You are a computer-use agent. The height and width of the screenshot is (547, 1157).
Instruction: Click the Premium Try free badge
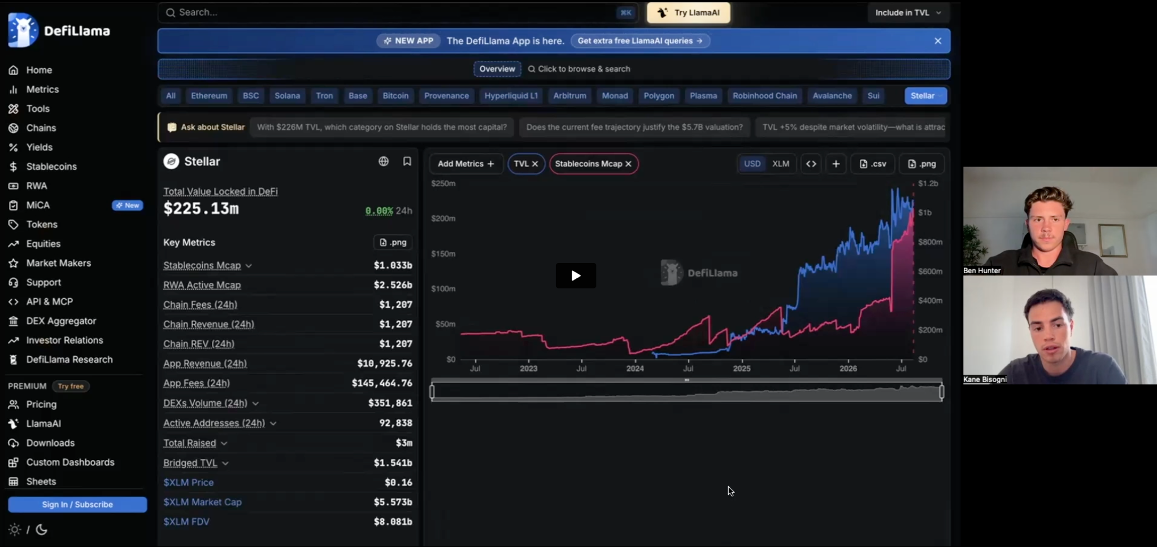[x=71, y=386]
